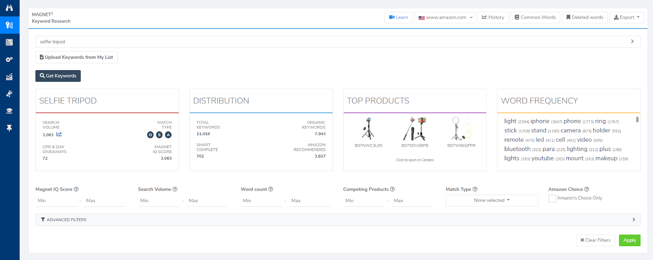Focus Search Volume Max field

click(207, 201)
